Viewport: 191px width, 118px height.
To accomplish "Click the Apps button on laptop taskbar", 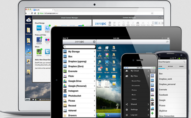I will [28, 99].
